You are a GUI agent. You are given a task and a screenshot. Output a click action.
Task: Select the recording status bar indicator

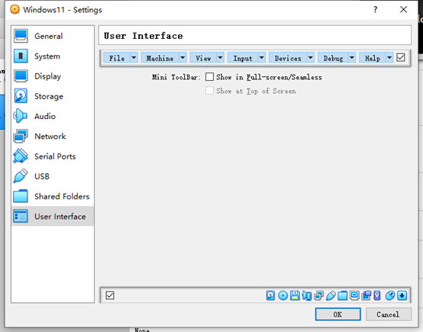(x=366, y=295)
